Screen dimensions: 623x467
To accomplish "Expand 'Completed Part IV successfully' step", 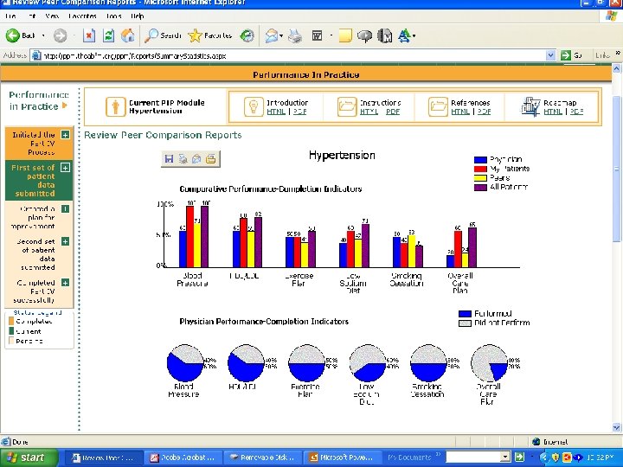I will [x=66, y=283].
